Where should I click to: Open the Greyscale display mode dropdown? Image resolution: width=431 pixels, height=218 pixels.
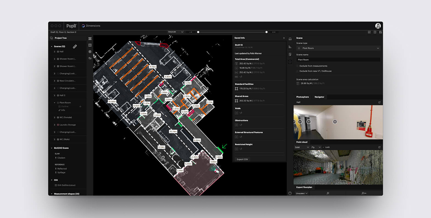pos(176,32)
